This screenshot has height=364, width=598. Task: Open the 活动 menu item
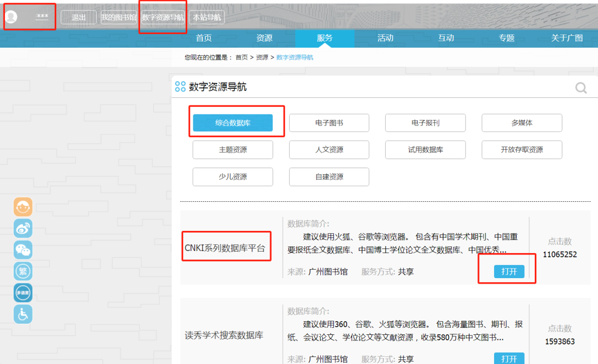click(x=385, y=38)
